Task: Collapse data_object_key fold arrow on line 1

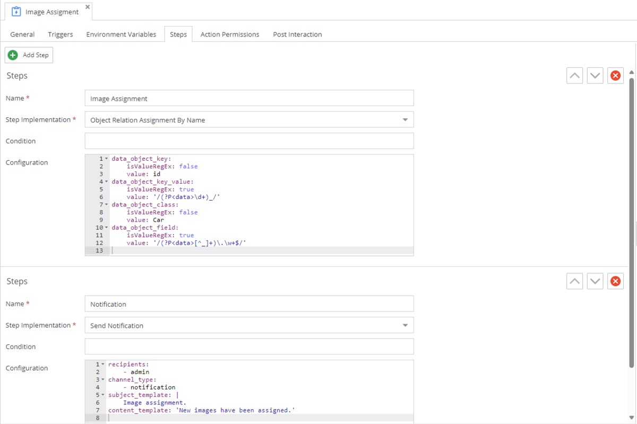Action: pyautogui.click(x=106, y=159)
